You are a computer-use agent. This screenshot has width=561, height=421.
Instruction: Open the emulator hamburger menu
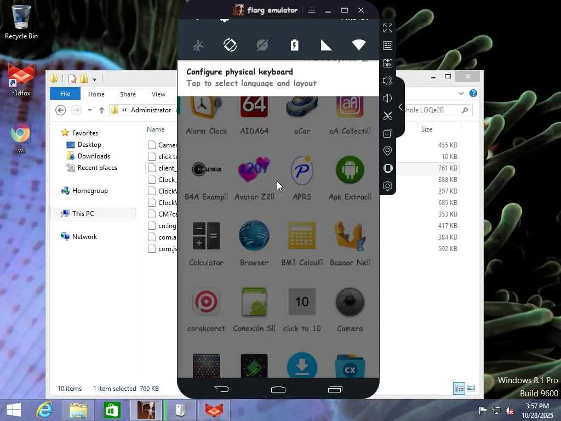pos(312,10)
